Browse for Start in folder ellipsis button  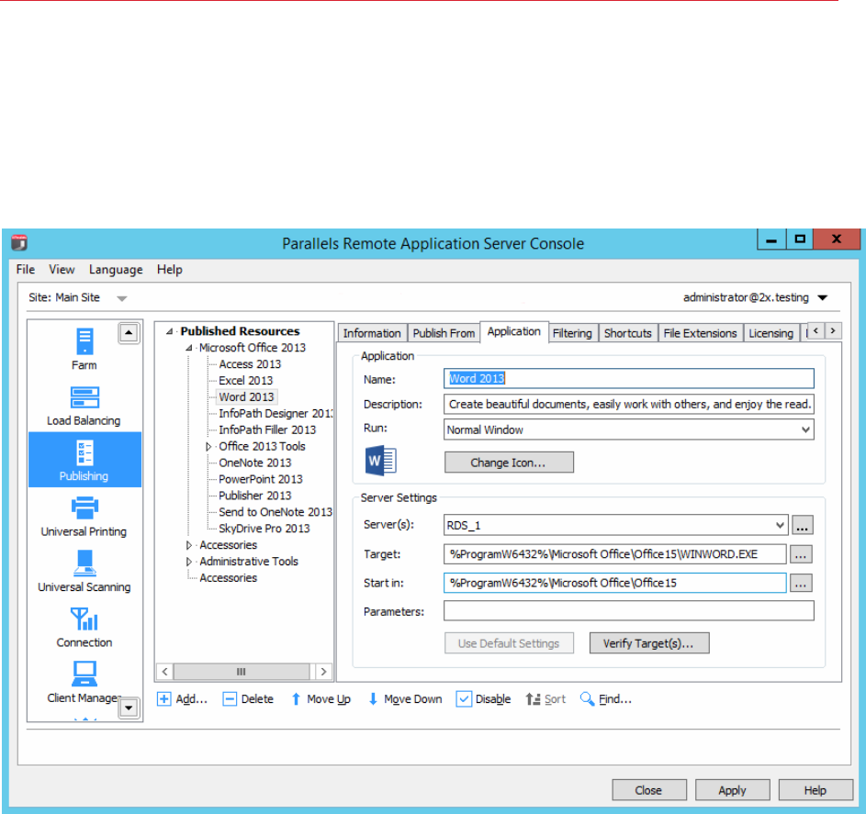(x=801, y=583)
